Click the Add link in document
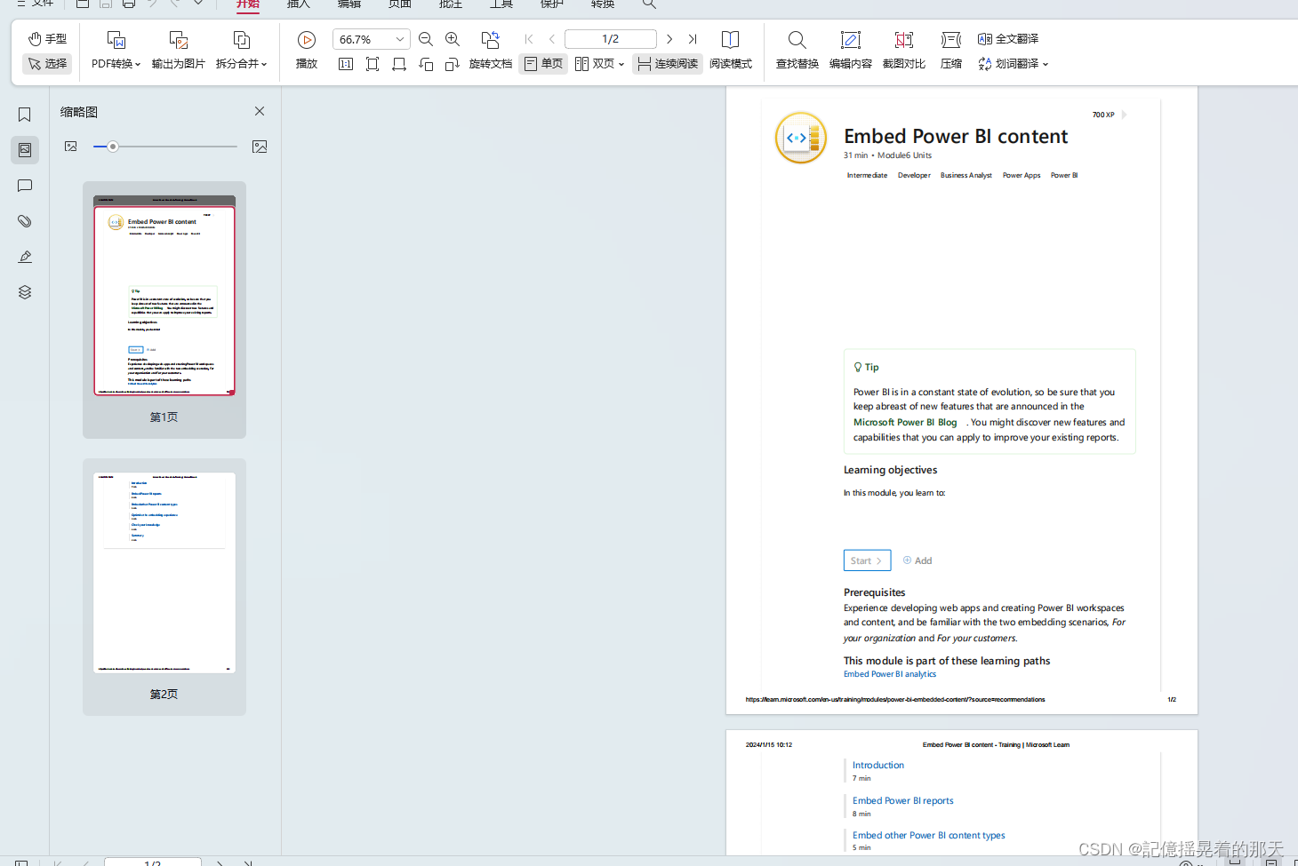This screenshot has width=1298, height=866. [x=917, y=560]
